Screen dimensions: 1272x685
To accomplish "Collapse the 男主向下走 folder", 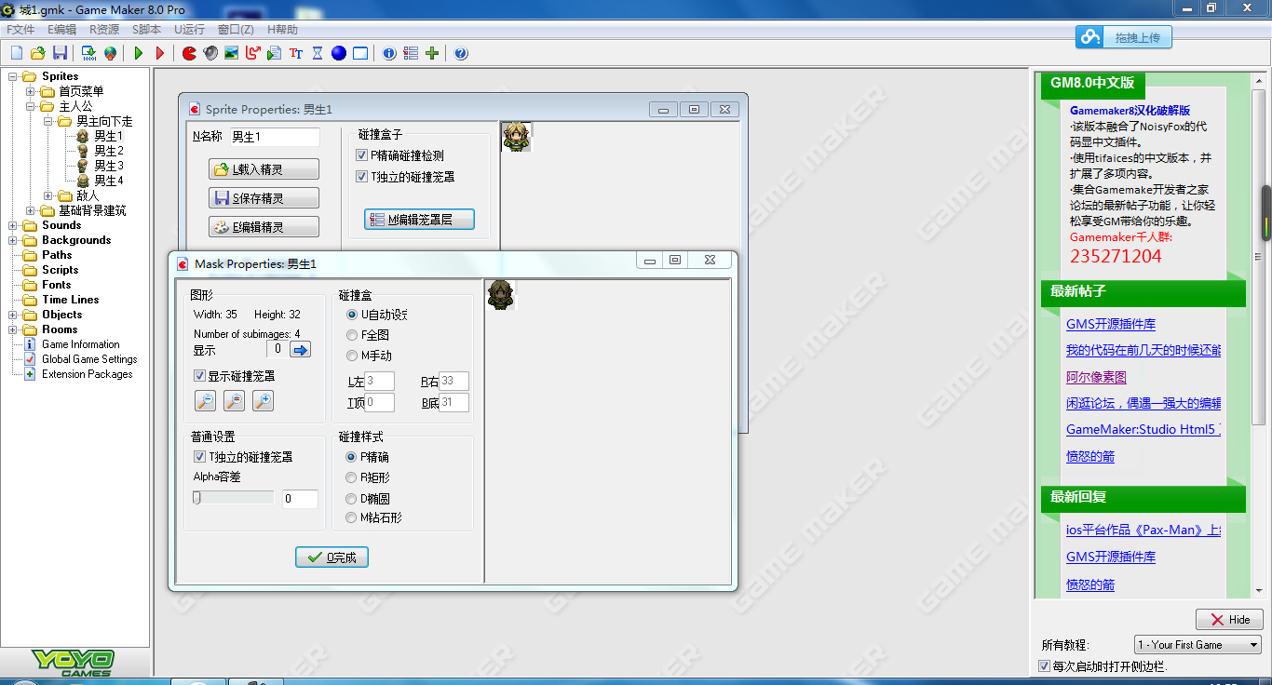I will [x=47, y=121].
